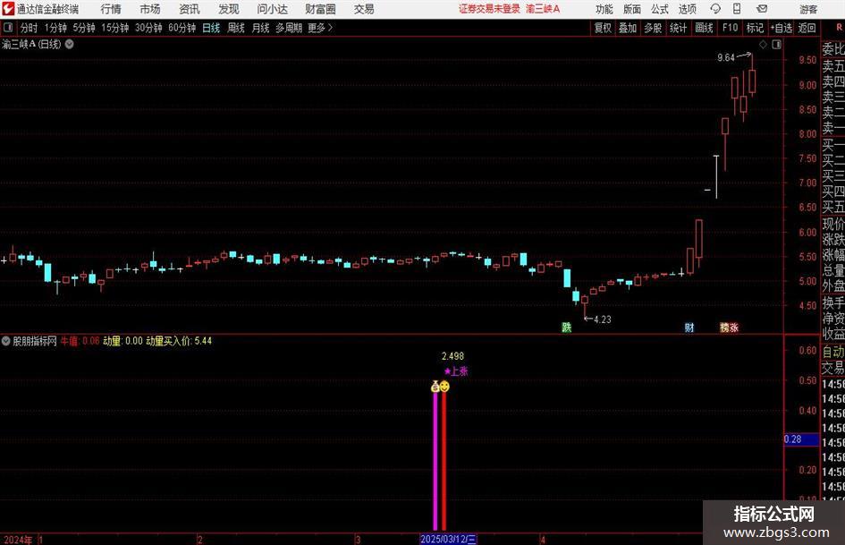Click the 统计 toolbar button
845x545 pixels.
(678, 28)
